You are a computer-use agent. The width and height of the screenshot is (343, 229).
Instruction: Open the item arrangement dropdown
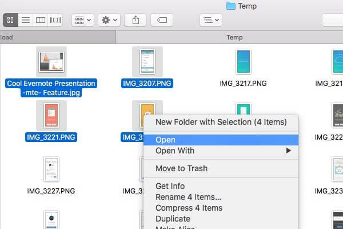point(83,20)
